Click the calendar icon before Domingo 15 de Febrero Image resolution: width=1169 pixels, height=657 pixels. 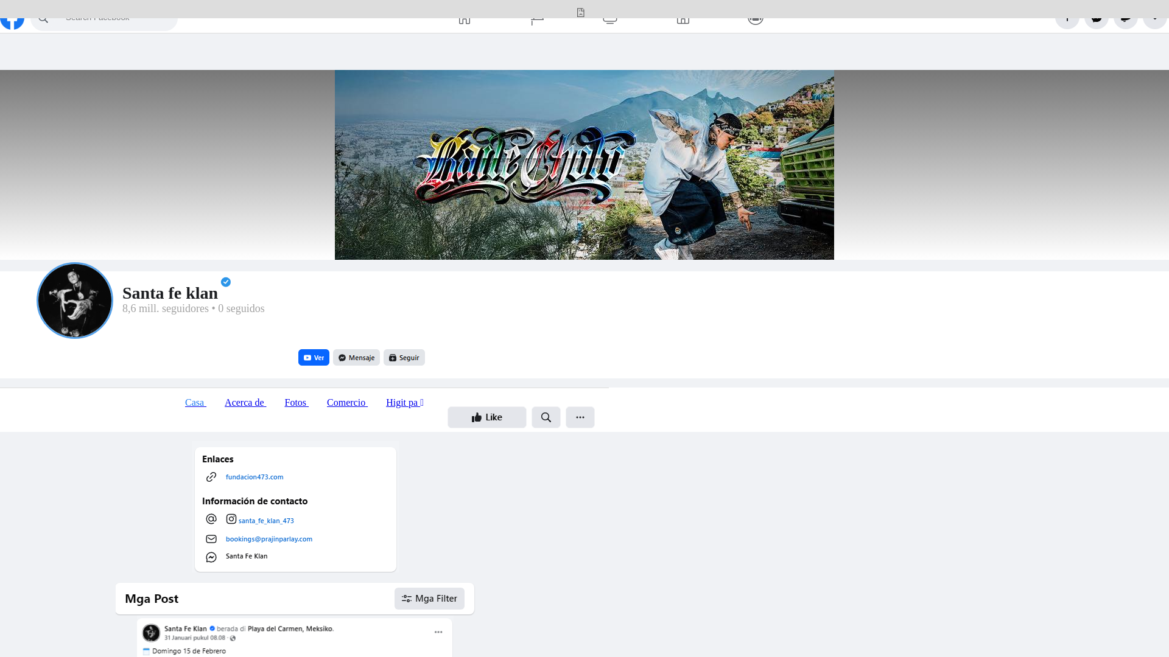[146, 651]
